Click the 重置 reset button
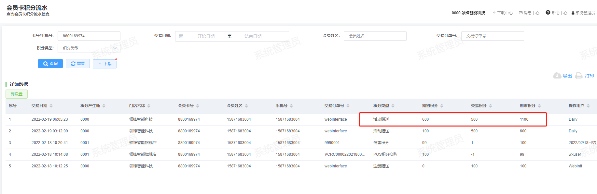597x194 pixels. (78, 64)
